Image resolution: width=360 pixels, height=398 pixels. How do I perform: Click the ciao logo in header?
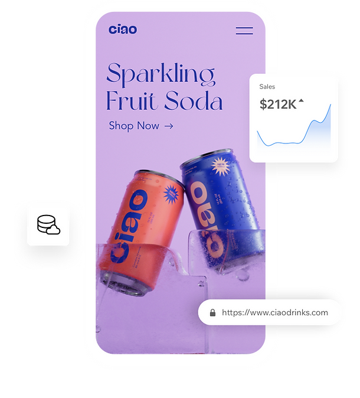(123, 30)
